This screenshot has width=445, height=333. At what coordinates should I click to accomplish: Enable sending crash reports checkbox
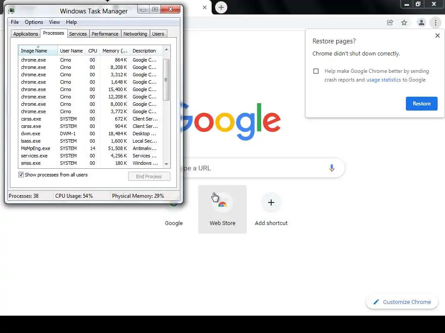pos(316,71)
